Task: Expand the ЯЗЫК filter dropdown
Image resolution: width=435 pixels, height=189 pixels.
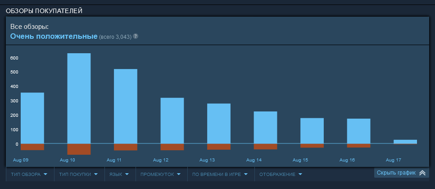Action: point(119,174)
